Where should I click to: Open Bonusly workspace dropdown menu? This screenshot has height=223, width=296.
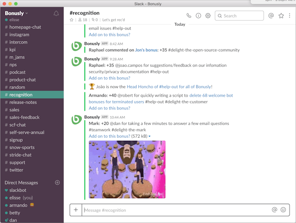point(16,13)
